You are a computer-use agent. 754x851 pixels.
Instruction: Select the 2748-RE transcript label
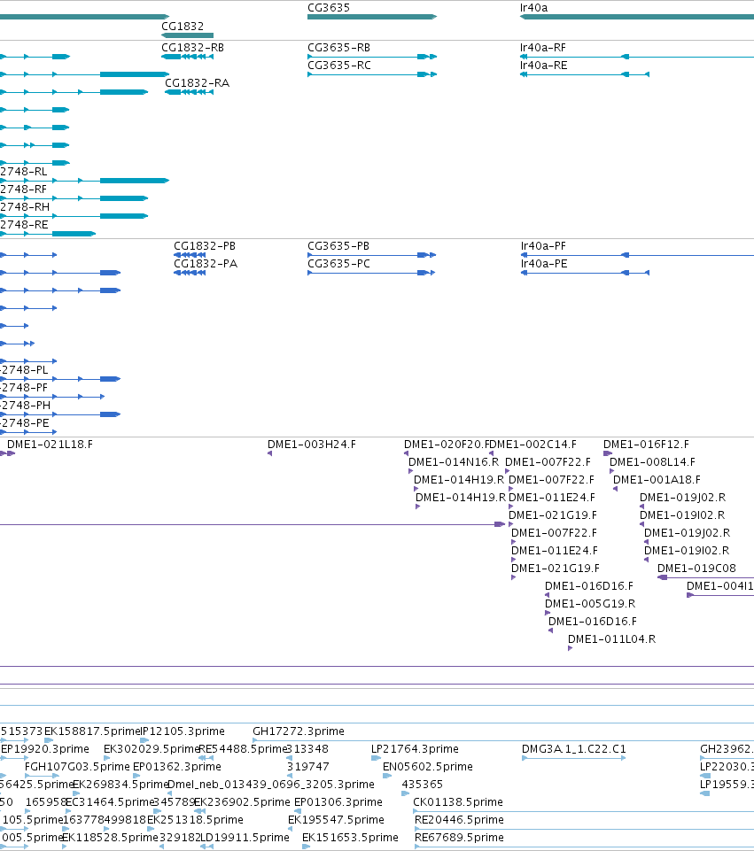point(24,225)
